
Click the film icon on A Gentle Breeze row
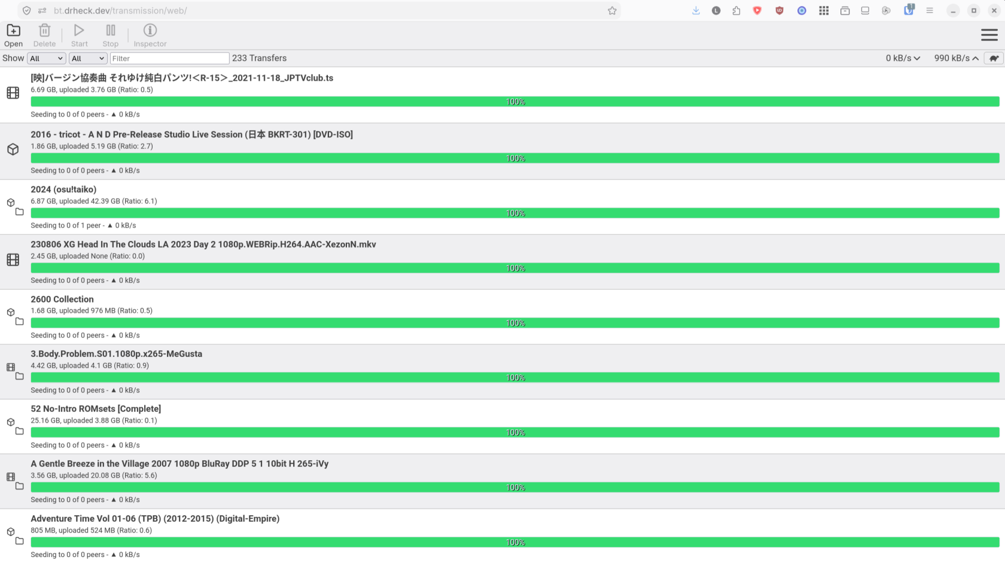(11, 477)
